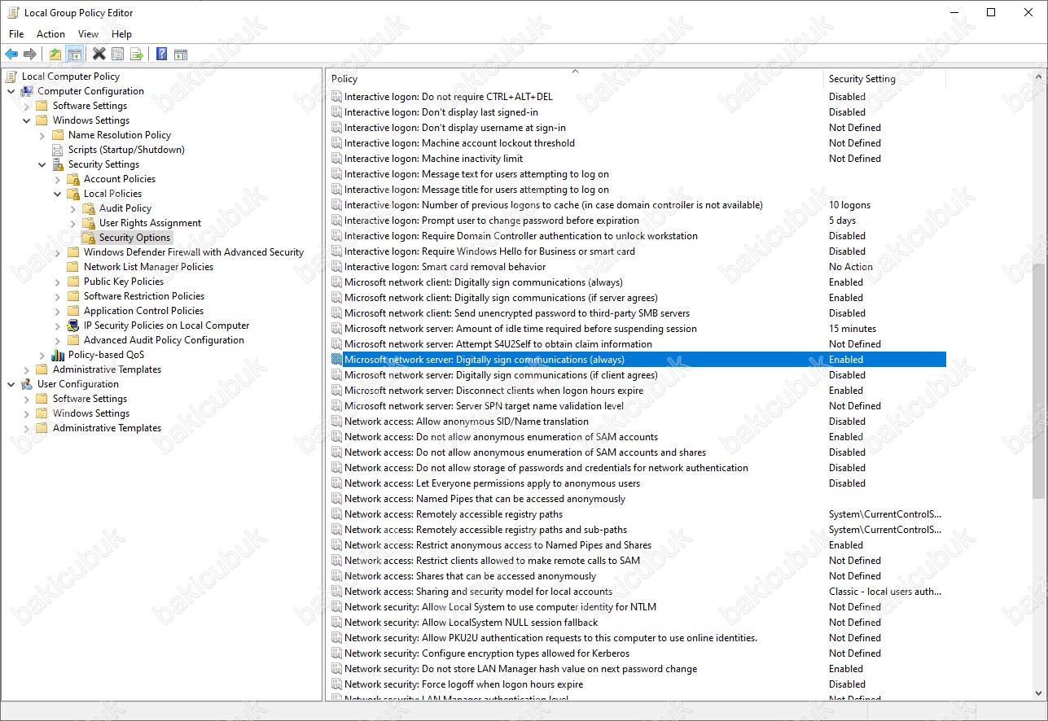This screenshot has width=1048, height=721.
Task: Collapse Windows Settings under Computer Configuration
Action: pos(27,120)
